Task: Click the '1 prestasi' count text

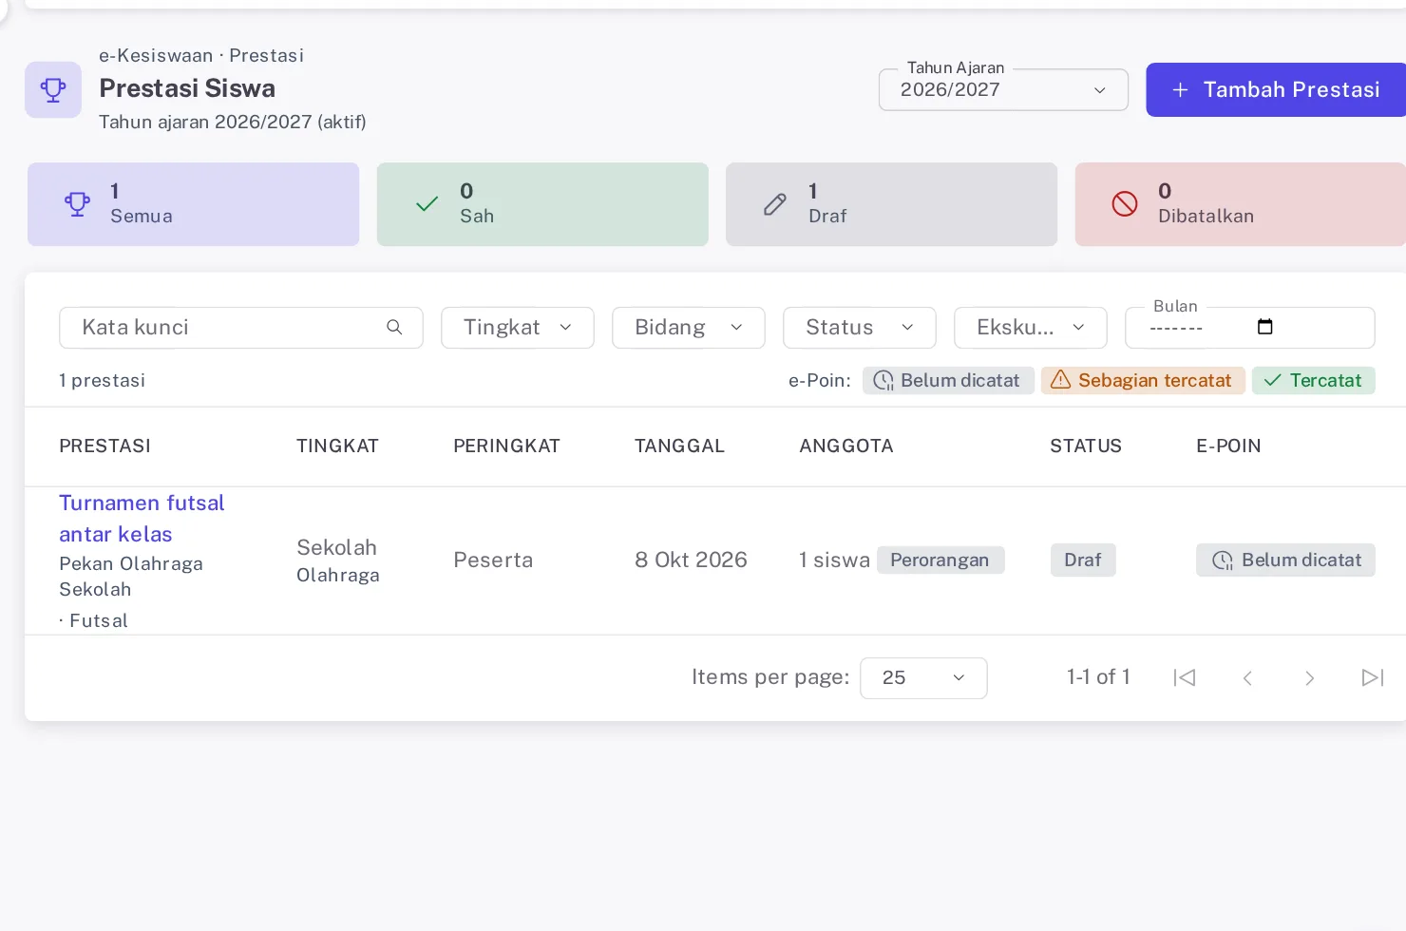Action: click(103, 381)
